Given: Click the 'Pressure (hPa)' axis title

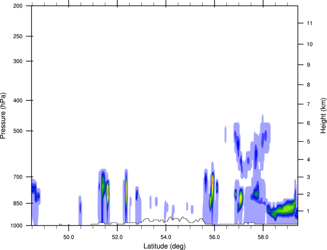Looking at the screenshot, I should 3,116.
